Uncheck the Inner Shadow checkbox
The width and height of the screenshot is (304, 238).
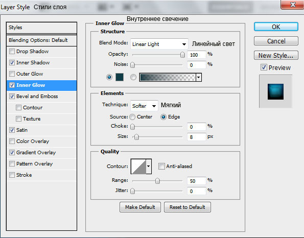point(12,63)
